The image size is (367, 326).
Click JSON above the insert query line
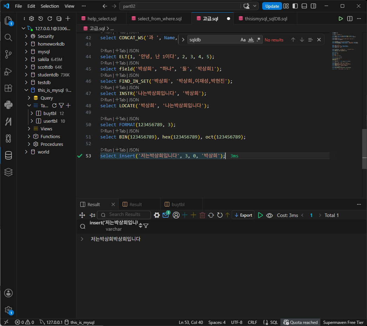click(134, 150)
